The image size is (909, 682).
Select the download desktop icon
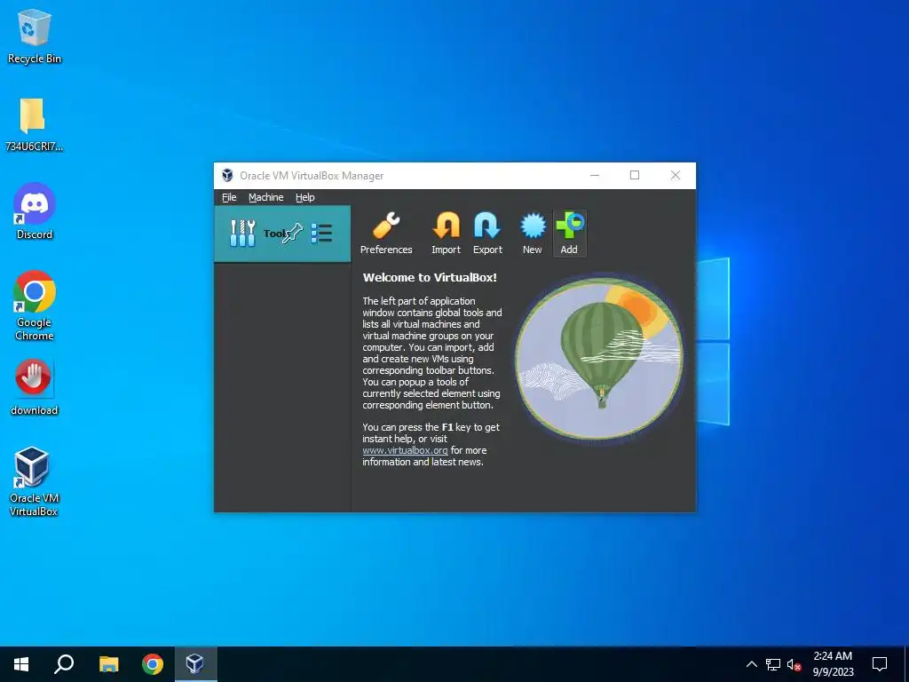[35, 387]
